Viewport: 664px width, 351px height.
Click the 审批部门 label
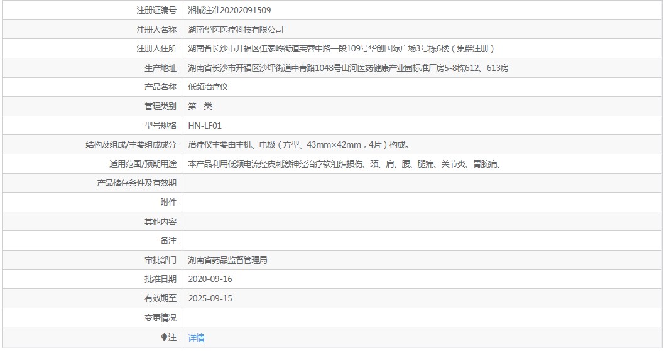pos(160,260)
